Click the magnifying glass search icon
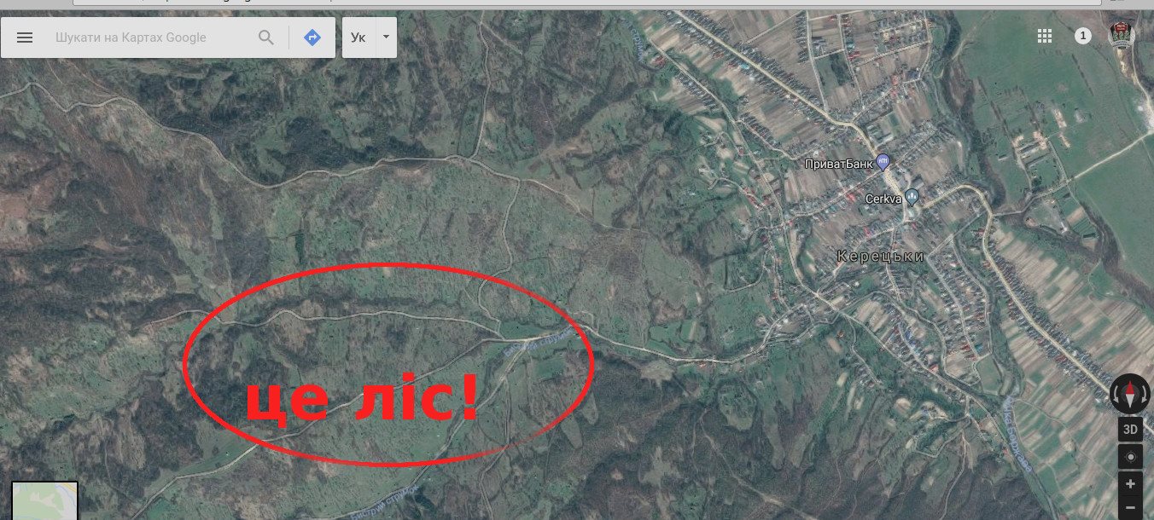 click(x=266, y=38)
